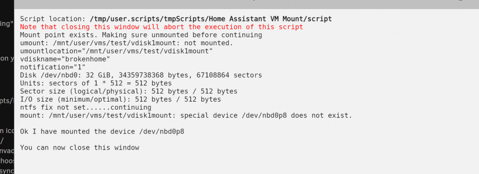This screenshot has width=479, height=174.
Task: Click the 'umount: not mounted' message line
Action: coord(127,43)
